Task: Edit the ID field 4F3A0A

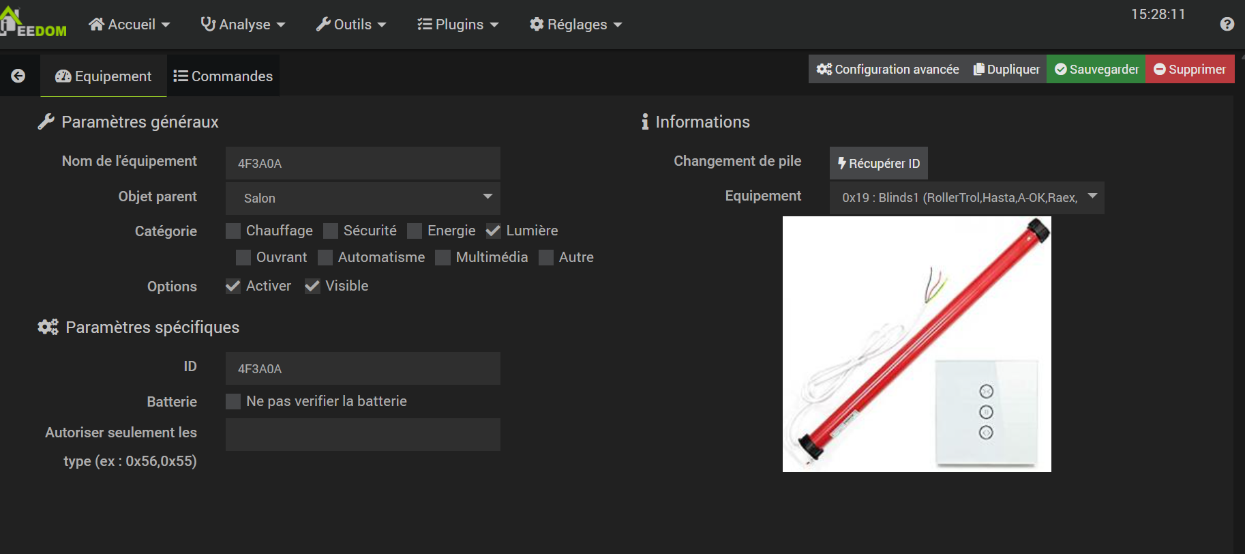Action: (x=363, y=368)
